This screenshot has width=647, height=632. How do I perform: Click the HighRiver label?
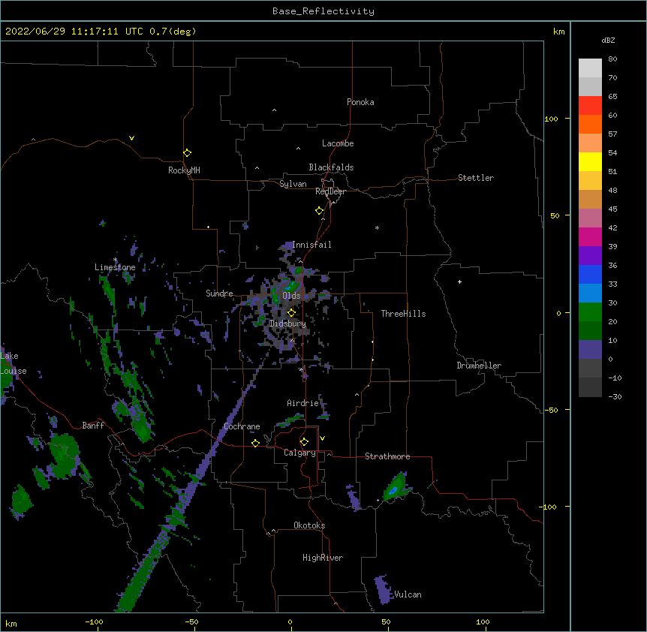click(323, 558)
